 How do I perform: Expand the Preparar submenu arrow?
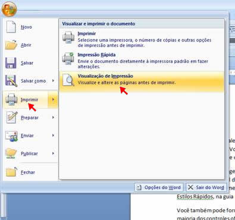coord(53,117)
